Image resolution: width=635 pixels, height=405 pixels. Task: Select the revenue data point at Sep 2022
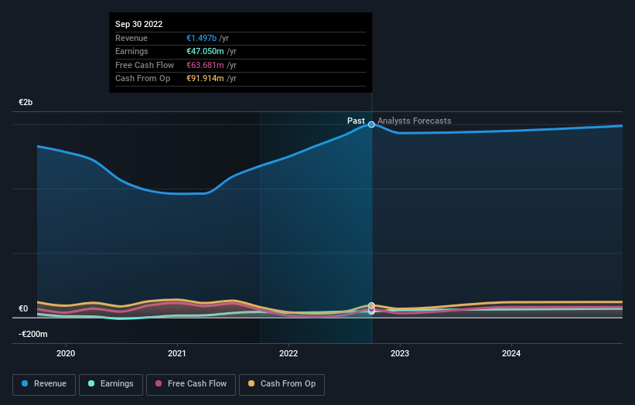371,124
